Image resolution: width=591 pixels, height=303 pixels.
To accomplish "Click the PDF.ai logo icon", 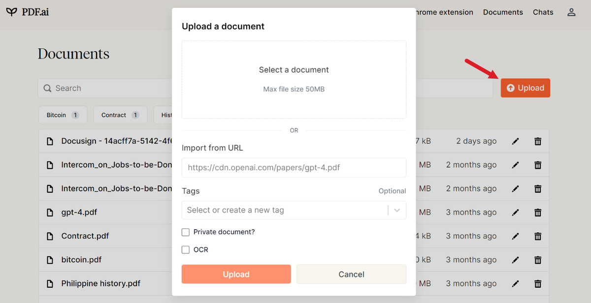I will 11,12.
